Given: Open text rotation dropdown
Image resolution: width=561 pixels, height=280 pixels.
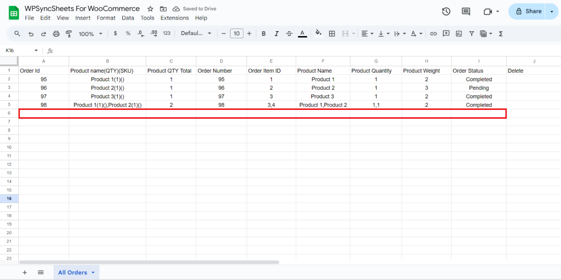Looking at the screenshot, I should pyautogui.click(x=416, y=33).
